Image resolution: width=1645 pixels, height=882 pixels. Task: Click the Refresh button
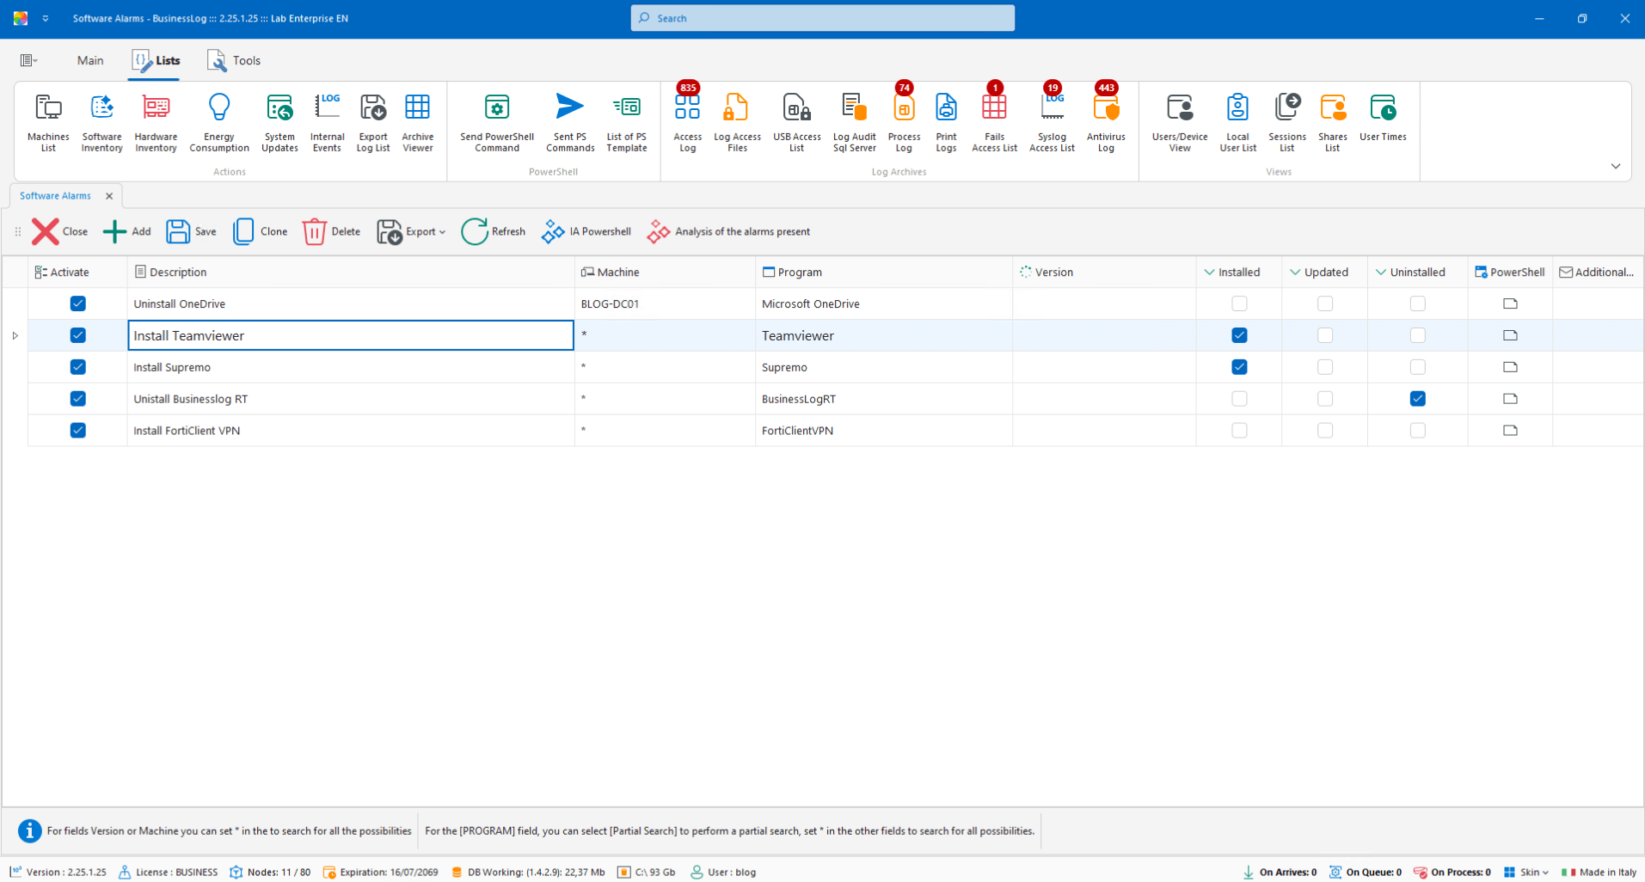point(494,231)
